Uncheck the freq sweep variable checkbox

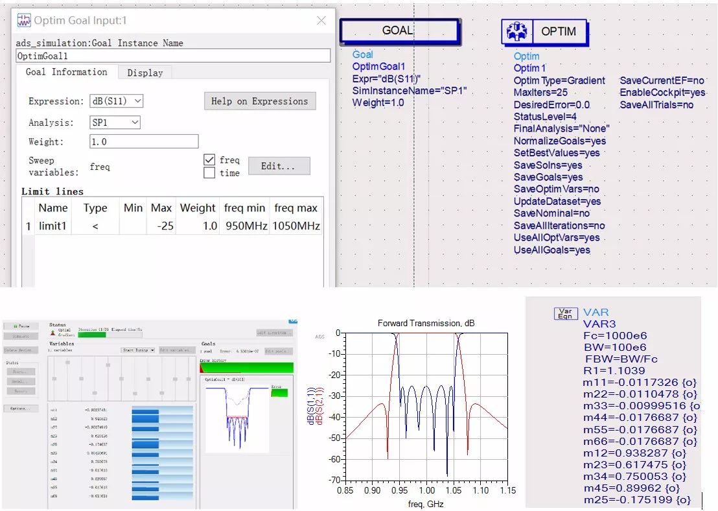209,160
